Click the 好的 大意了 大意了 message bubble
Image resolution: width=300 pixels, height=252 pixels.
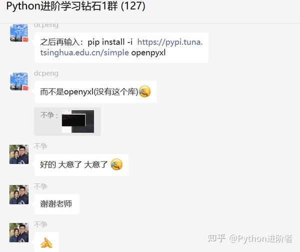pyautogui.click(x=81, y=164)
